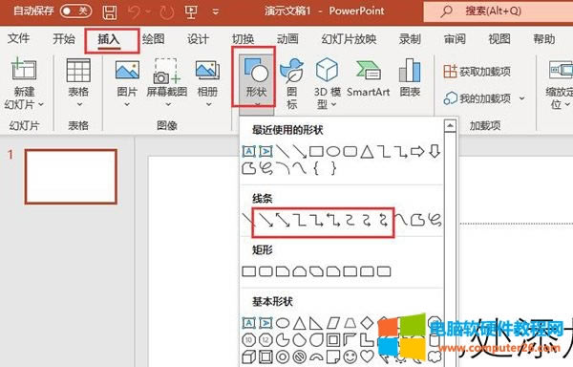This screenshot has height=367, width=573.
Task: Click 获取加载项
Action: tap(477, 72)
